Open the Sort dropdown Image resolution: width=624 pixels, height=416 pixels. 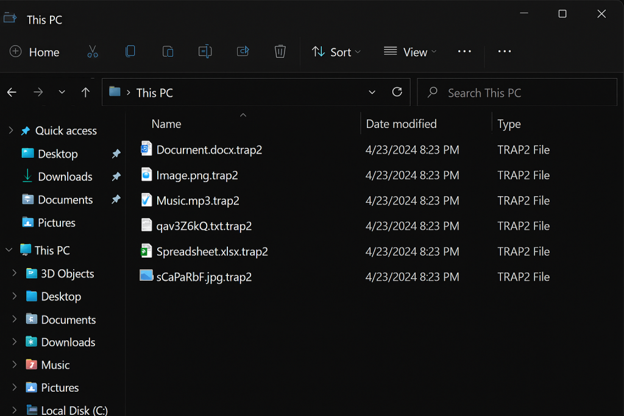tap(336, 52)
